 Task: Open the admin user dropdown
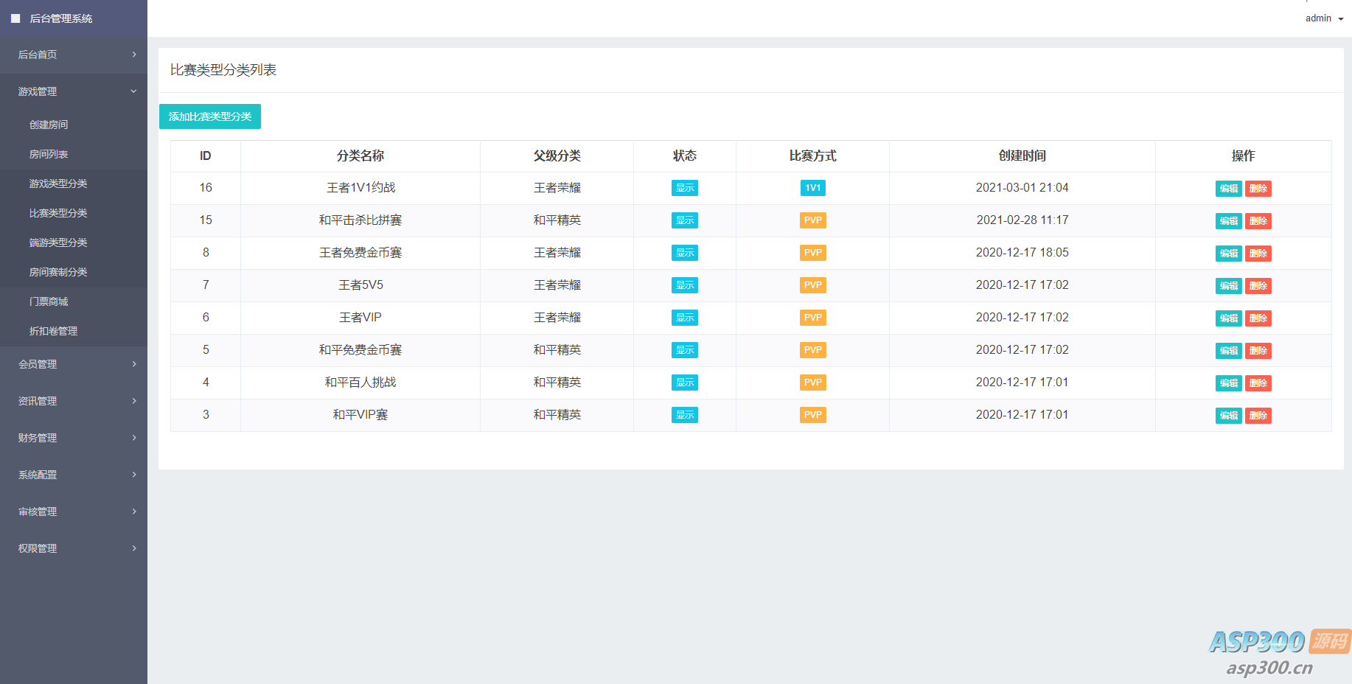(1324, 18)
